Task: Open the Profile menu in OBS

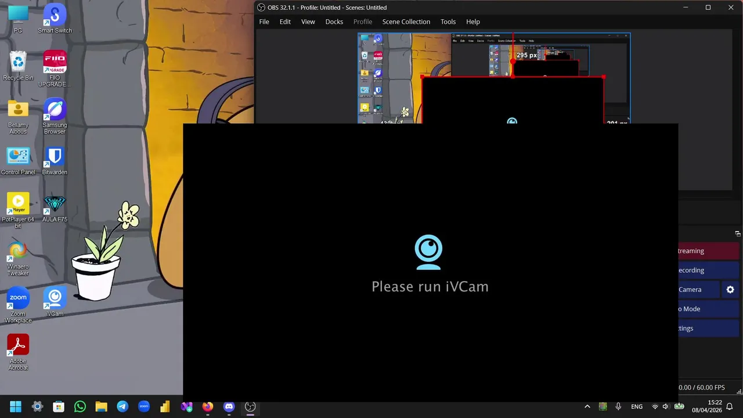Action: pyautogui.click(x=363, y=21)
